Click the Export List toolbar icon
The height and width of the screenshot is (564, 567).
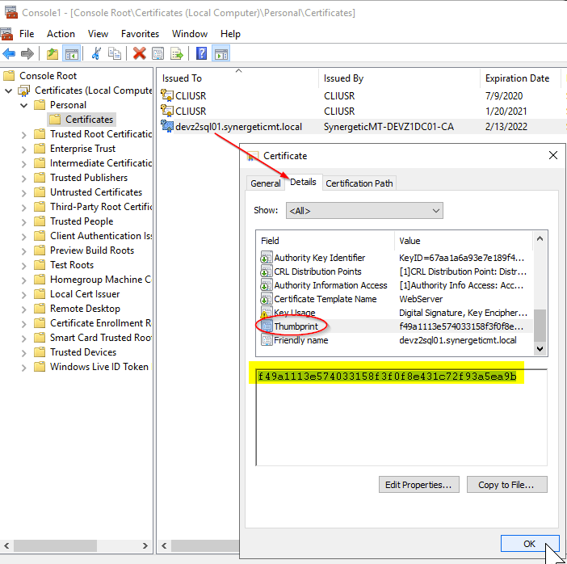tap(177, 54)
